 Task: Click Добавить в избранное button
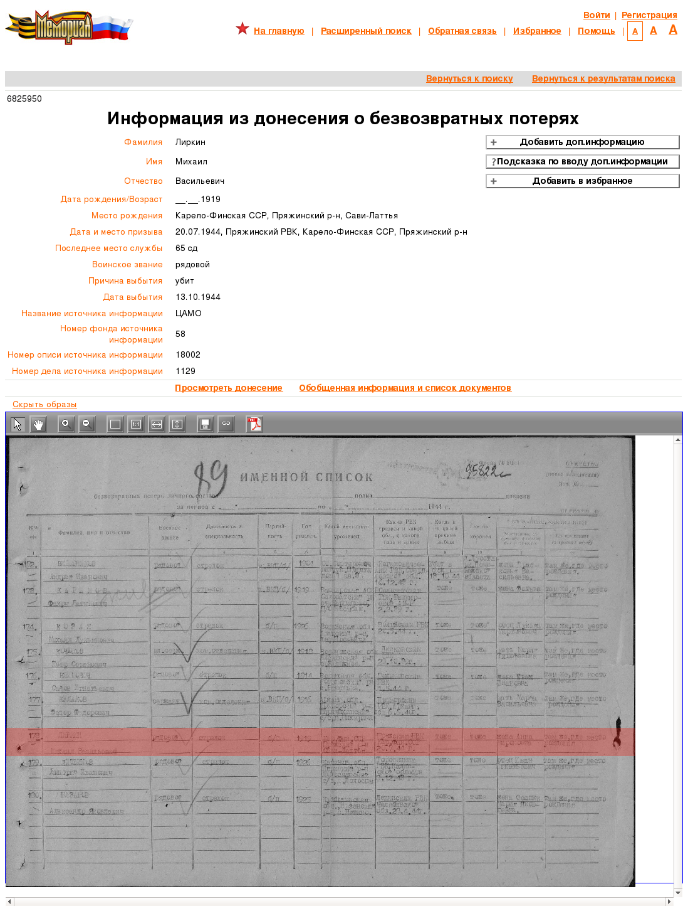point(583,181)
